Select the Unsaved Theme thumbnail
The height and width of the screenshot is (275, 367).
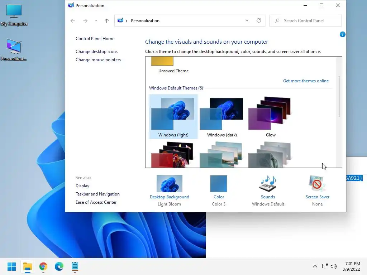tap(162, 61)
